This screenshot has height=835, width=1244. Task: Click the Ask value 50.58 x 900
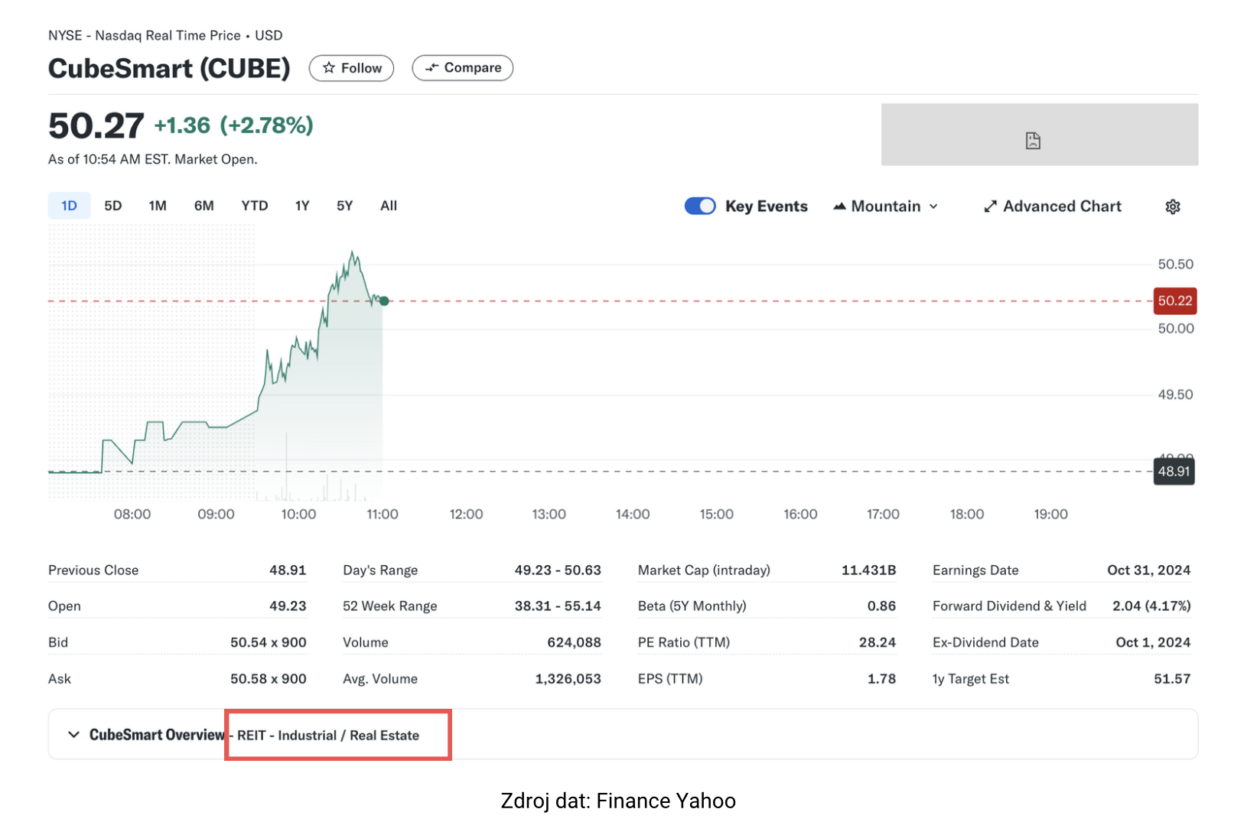[x=269, y=679]
